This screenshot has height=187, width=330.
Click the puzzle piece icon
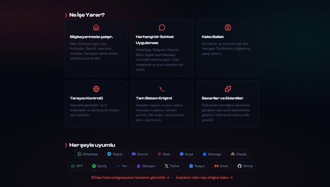point(228,89)
